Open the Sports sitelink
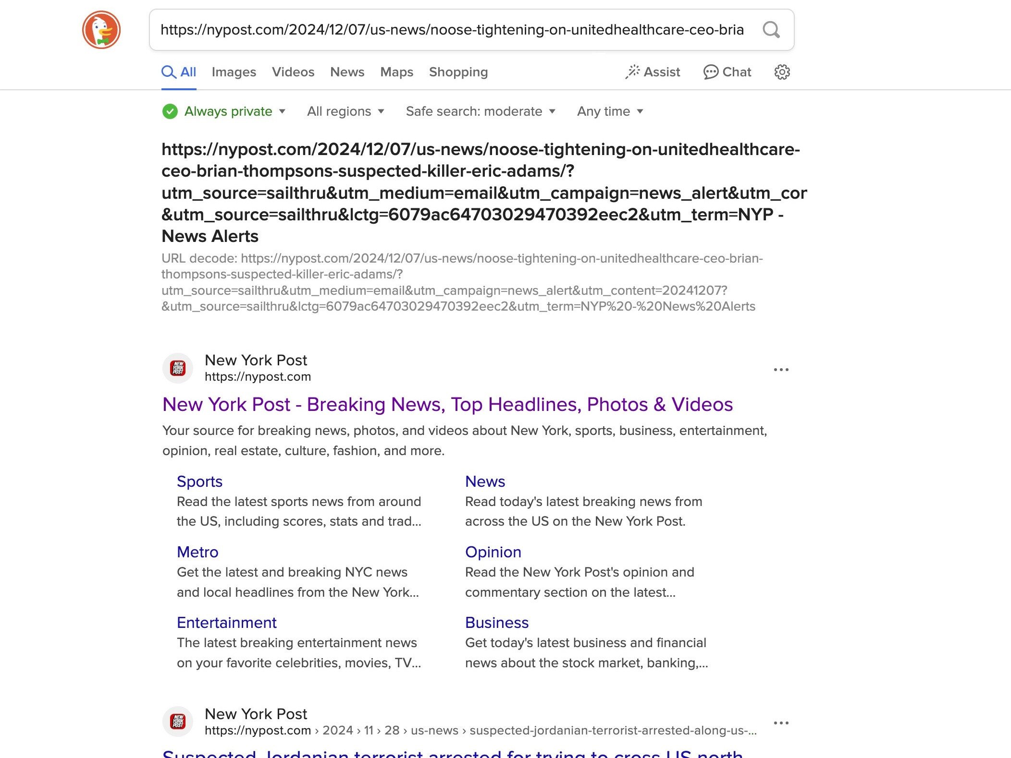This screenshot has height=758, width=1011. pyautogui.click(x=199, y=481)
